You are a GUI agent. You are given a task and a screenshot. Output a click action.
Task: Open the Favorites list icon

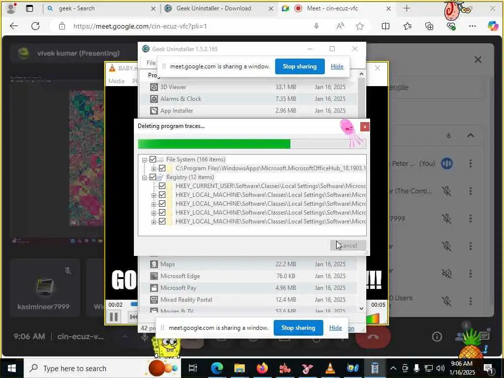pyautogui.click(x=407, y=27)
